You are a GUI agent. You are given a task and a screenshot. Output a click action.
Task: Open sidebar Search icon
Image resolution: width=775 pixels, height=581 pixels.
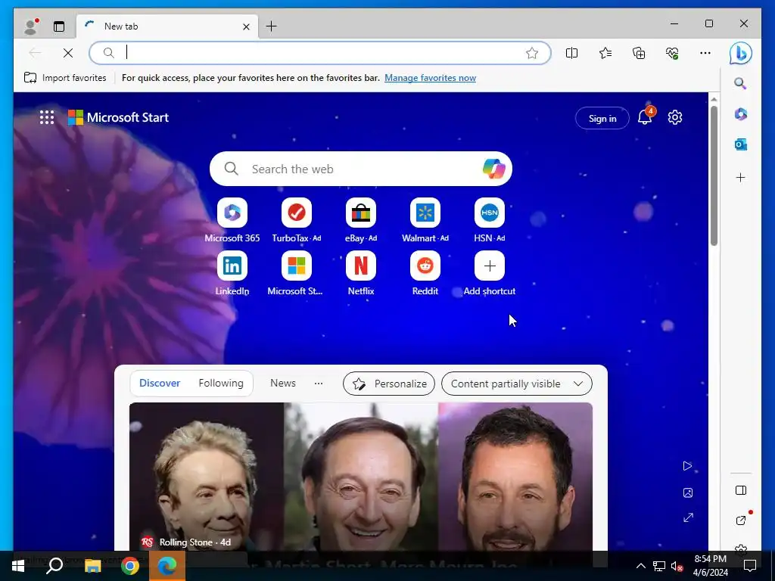tap(740, 83)
